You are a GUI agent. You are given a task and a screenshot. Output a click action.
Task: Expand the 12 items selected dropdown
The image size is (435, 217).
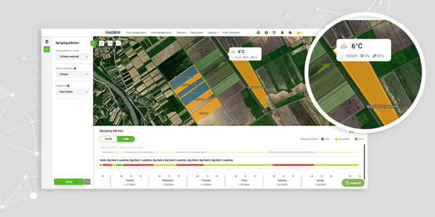(x=72, y=57)
